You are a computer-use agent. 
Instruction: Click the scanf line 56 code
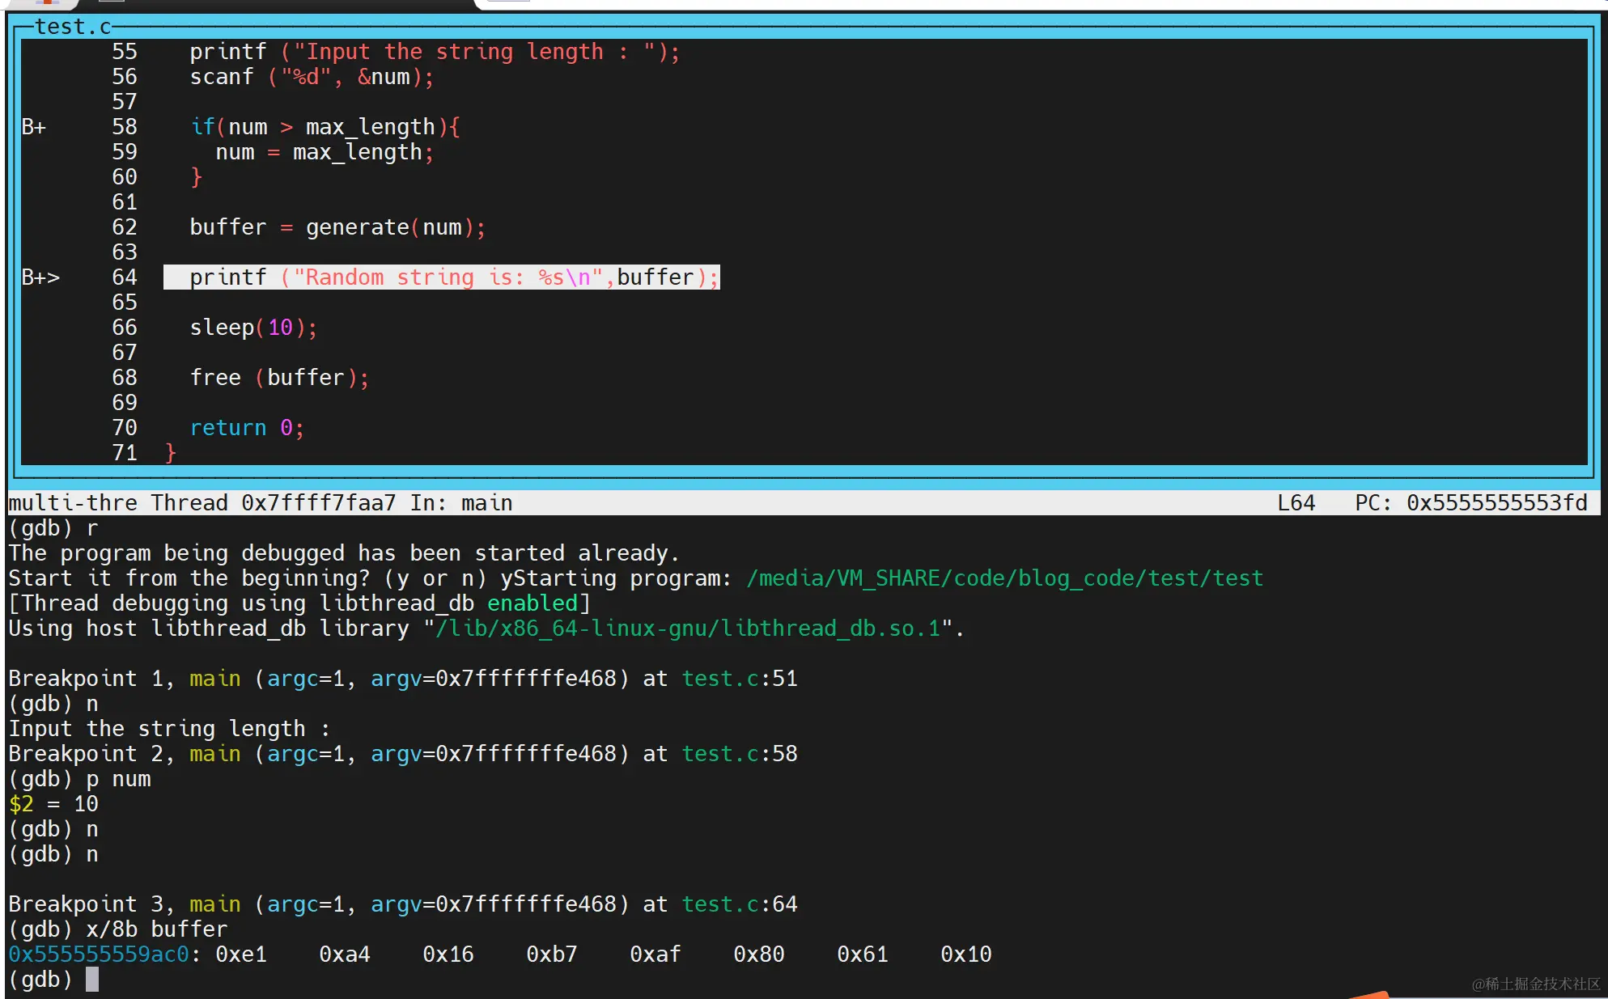click(312, 77)
